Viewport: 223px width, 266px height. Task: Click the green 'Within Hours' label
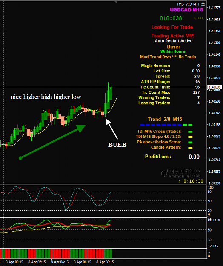point(173,51)
